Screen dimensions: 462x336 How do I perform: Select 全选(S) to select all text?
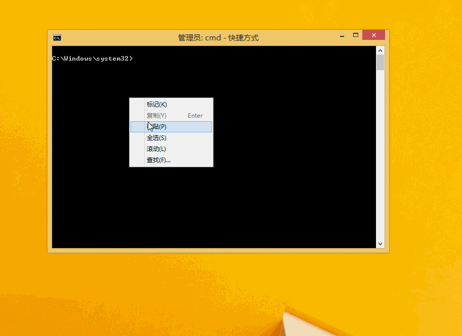(157, 137)
